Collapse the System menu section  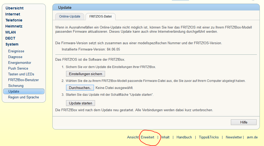[12, 44]
